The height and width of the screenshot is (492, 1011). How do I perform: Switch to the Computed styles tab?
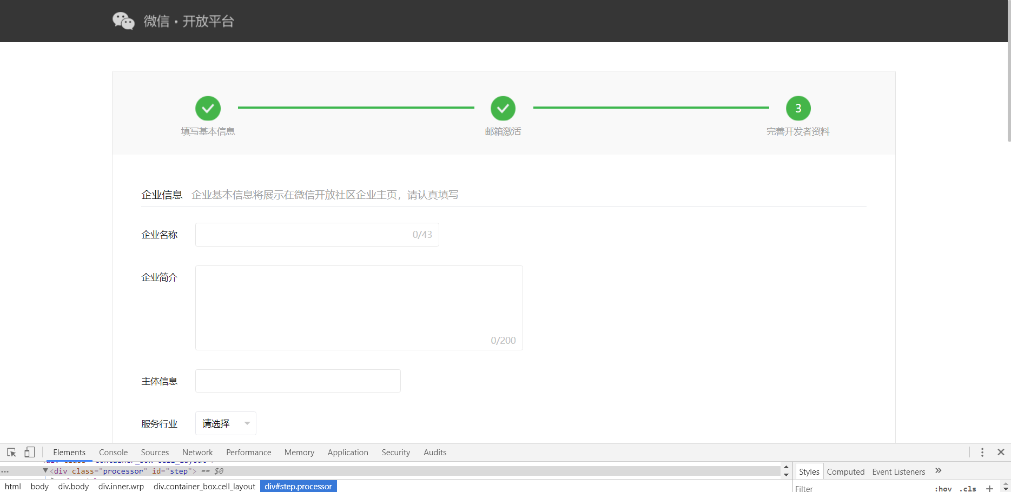(845, 472)
